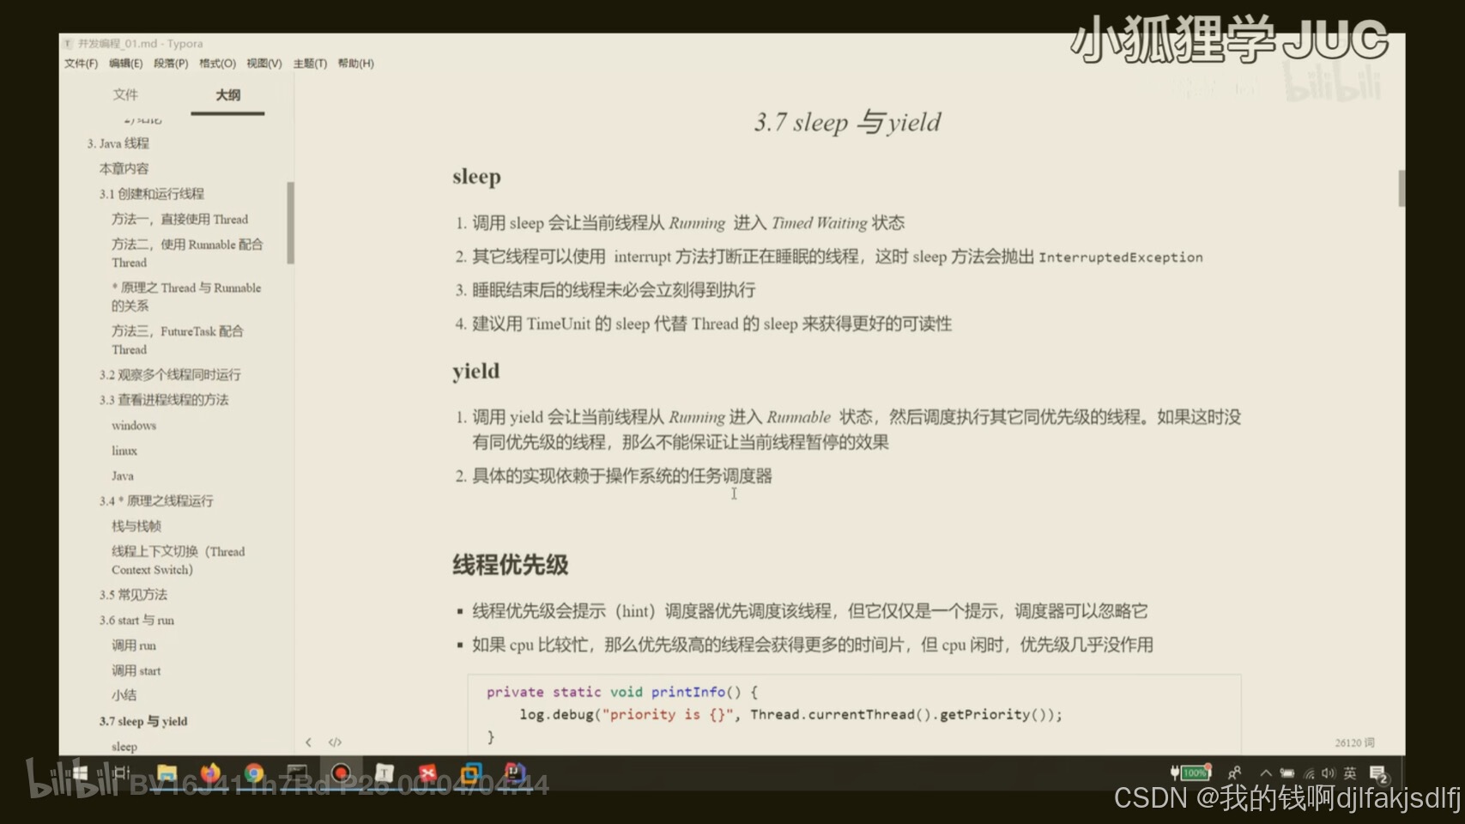Image resolution: width=1465 pixels, height=824 pixels.
Task: Click the red screen recorder icon in taskbar
Action: [x=343, y=773]
